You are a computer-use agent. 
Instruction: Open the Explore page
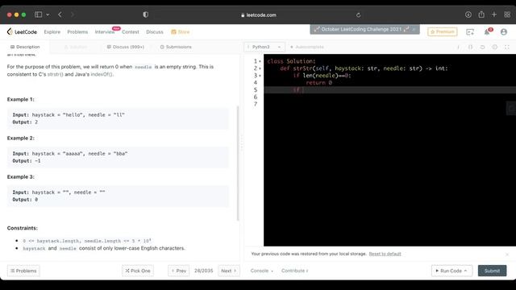pyautogui.click(x=52, y=32)
